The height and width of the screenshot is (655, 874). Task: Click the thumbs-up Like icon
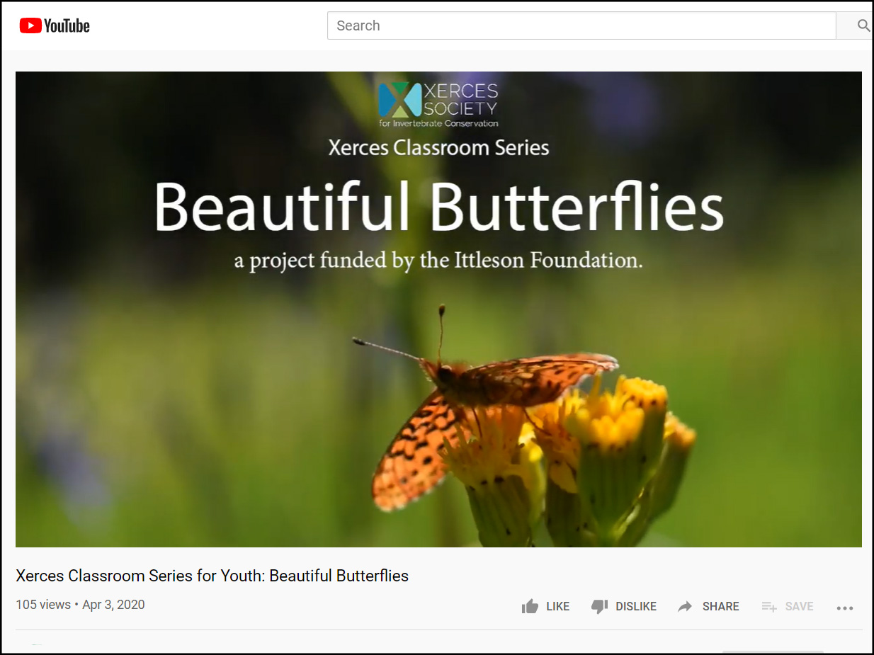[530, 606]
